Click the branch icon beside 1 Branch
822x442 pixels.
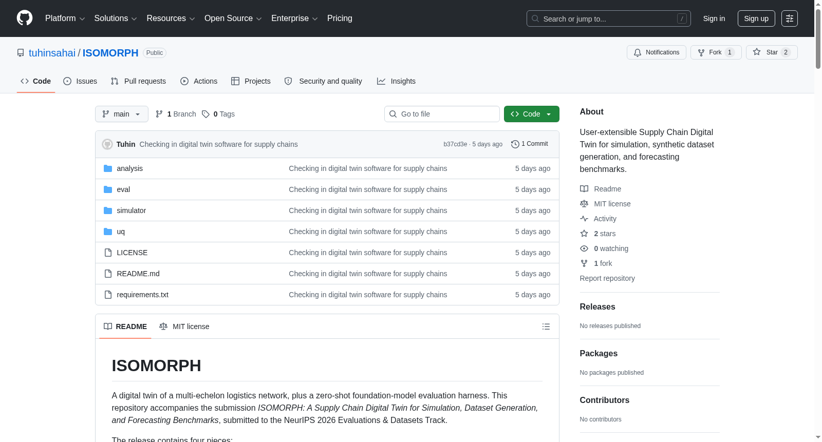pyautogui.click(x=159, y=114)
